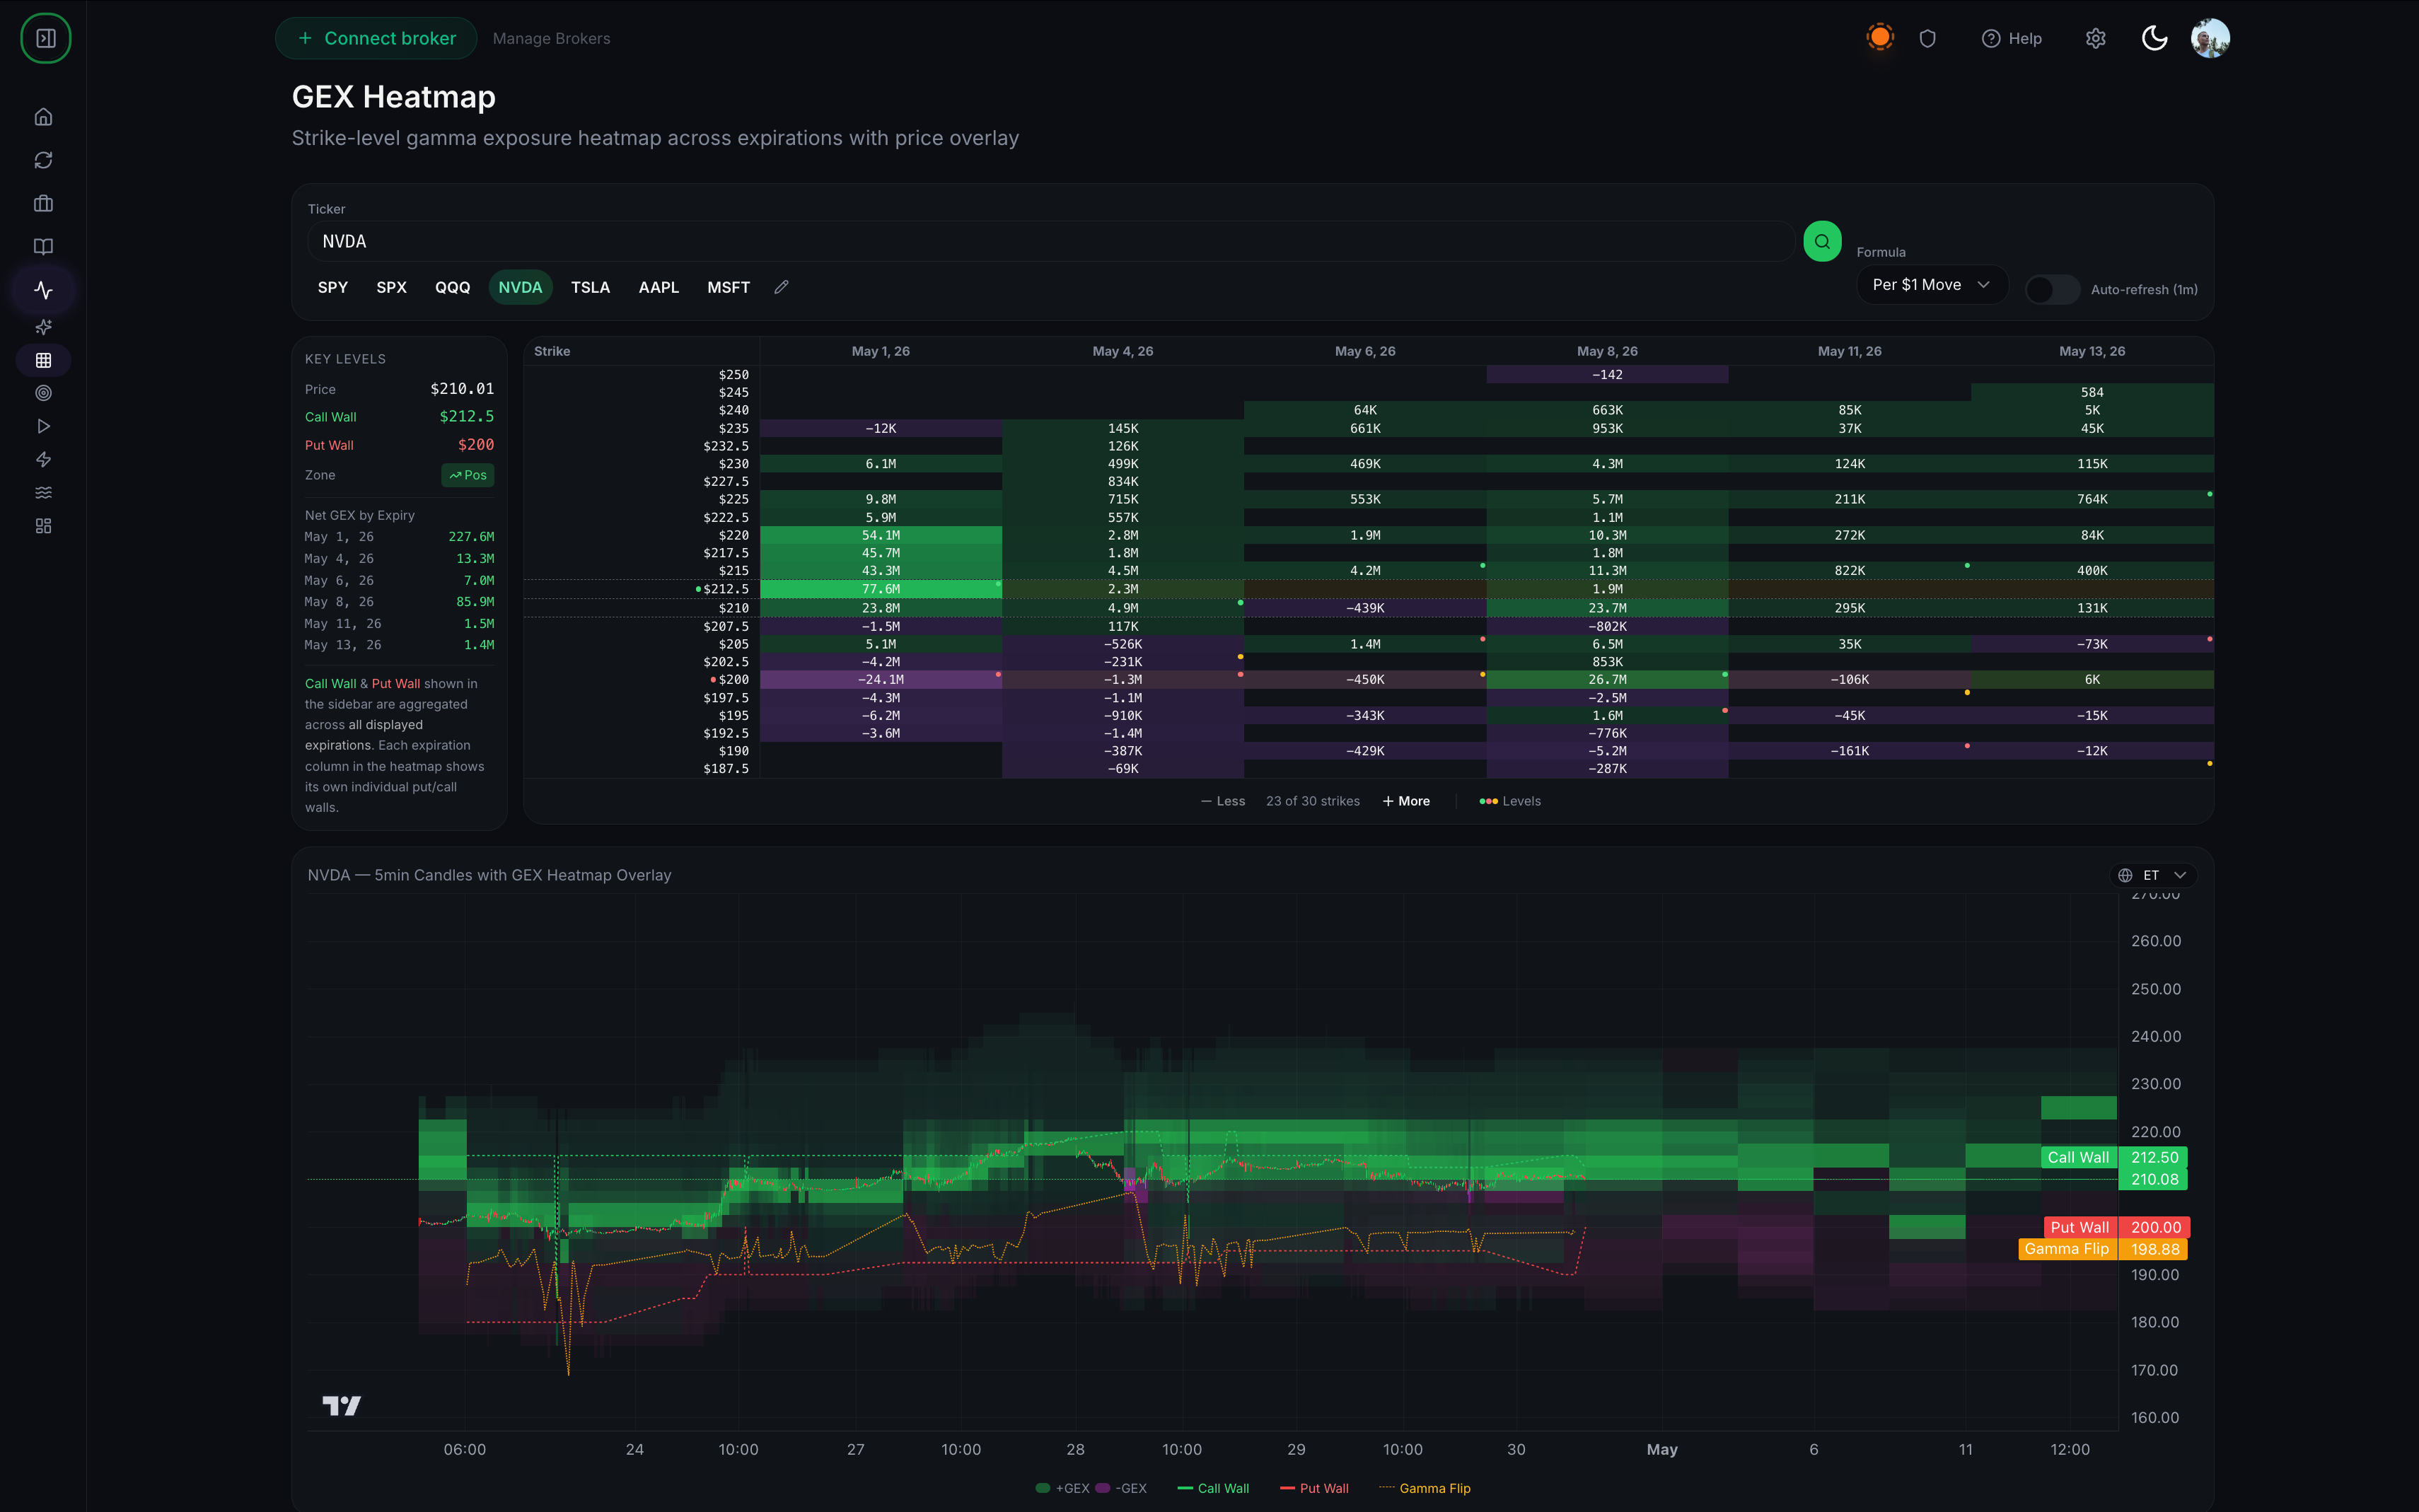Open the Home page from sidebar
Viewport: 2419px width, 1512px height.
[x=43, y=117]
